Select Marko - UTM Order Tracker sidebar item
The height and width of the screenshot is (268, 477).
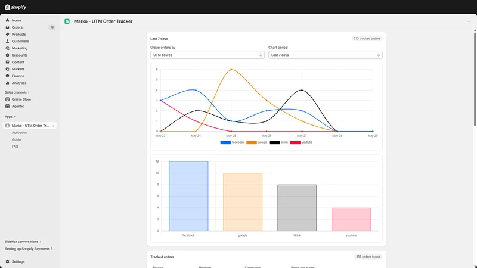click(30, 126)
